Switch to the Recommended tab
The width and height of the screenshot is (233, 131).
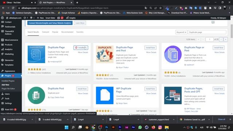[x=67, y=32]
